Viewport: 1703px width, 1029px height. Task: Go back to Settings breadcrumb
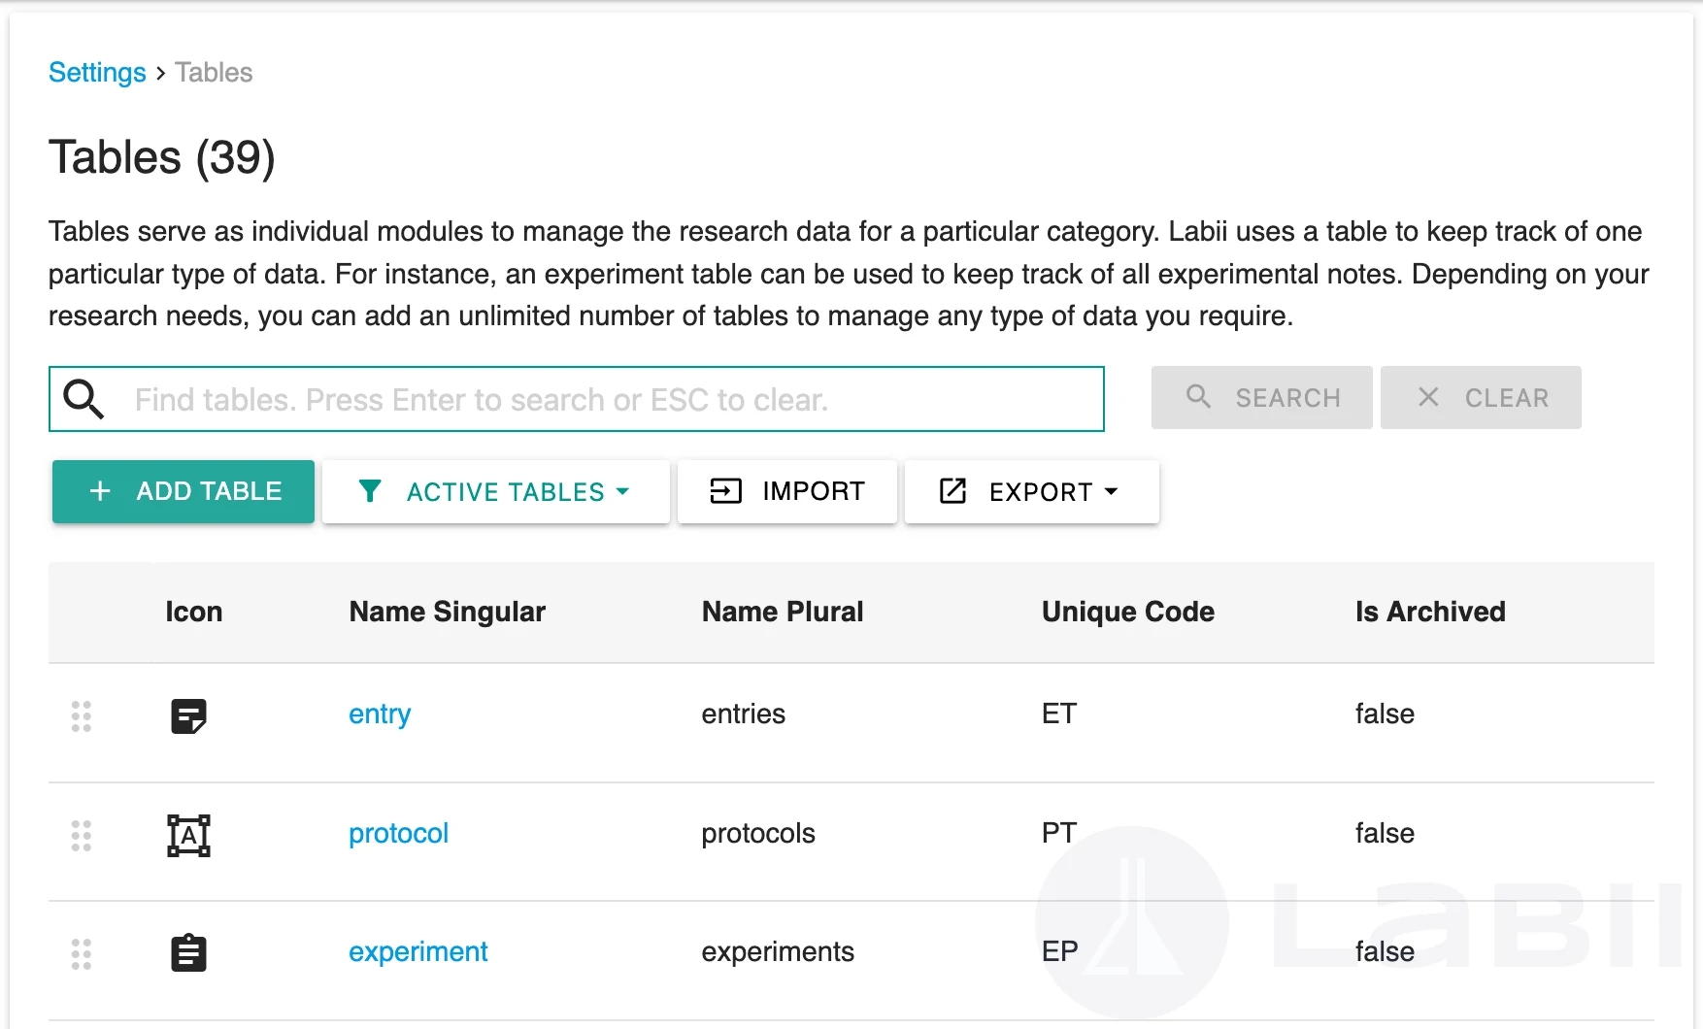click(97, 73)
